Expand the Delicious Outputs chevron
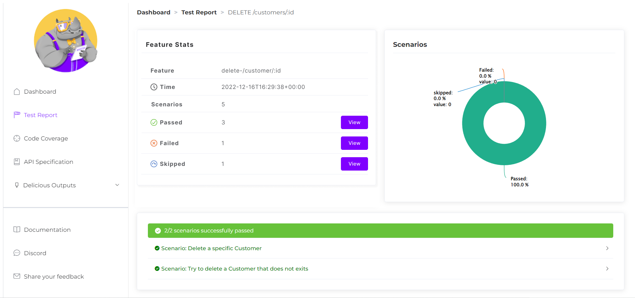Viewport: 635px width, 298px height. [117, 185]
